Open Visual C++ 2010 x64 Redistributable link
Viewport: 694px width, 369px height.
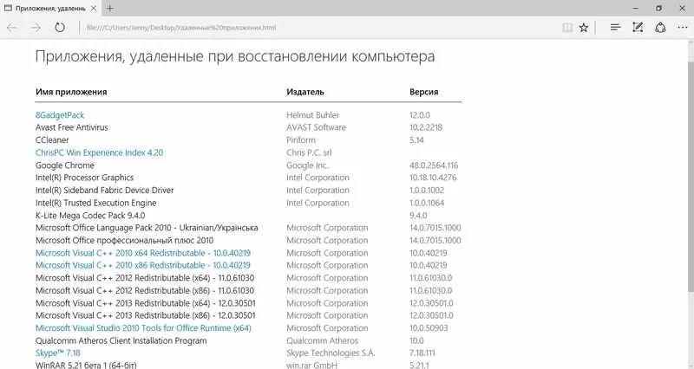143,253
